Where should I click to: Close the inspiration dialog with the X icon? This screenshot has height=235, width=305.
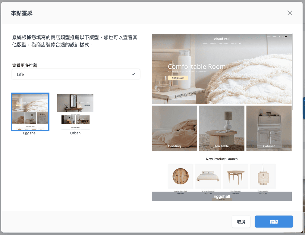(x=290, y=13)
